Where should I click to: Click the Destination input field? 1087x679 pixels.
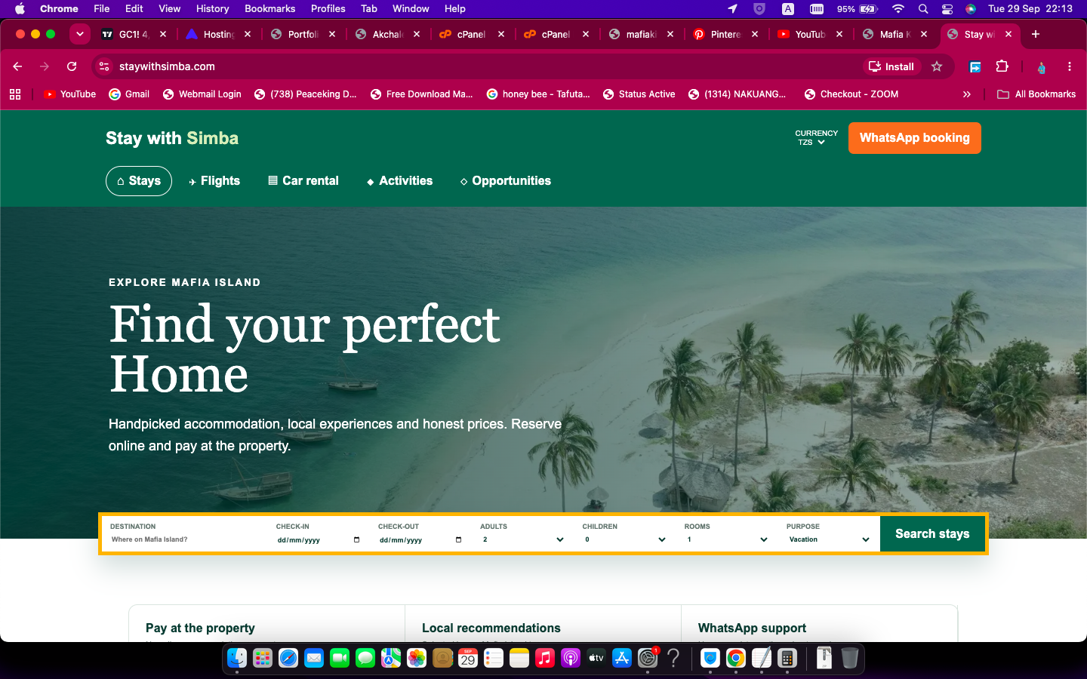point(185,539)
